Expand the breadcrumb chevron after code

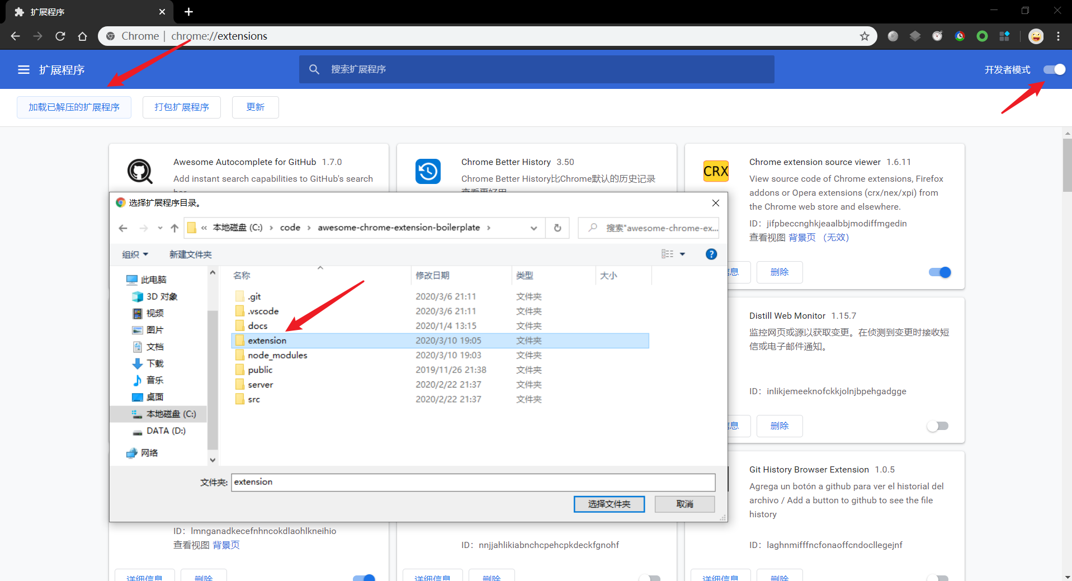309,228
